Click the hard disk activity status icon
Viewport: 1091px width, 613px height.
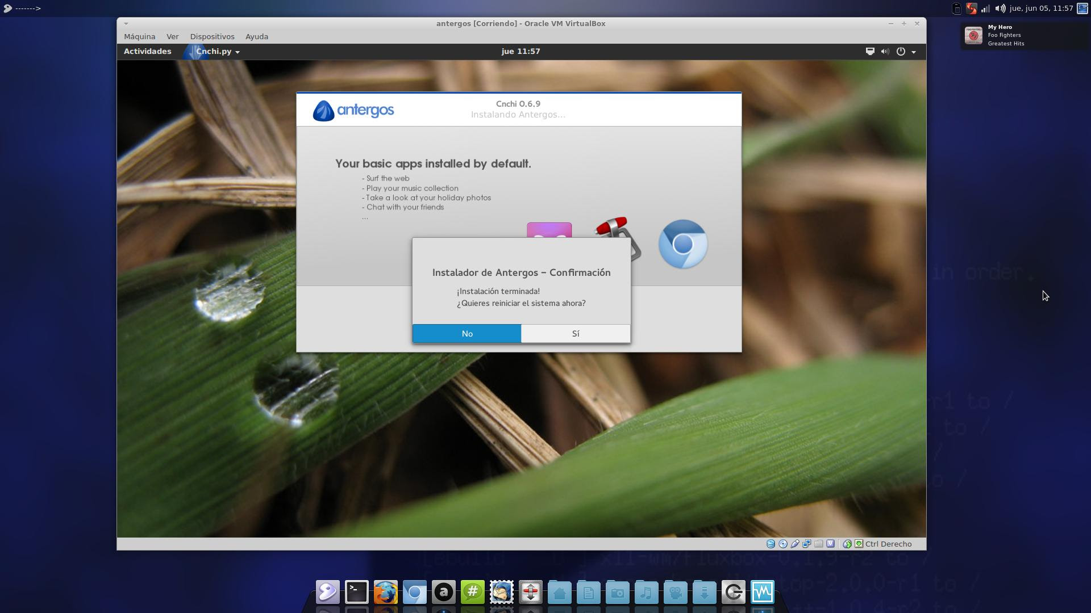pos(771,544)
